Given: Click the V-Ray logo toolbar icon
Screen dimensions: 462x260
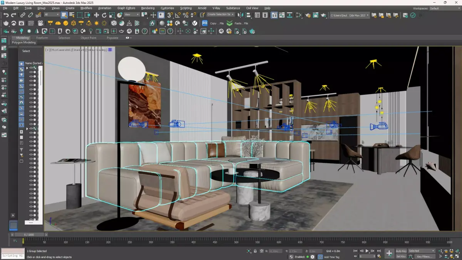Looking at the screenshot, I should (195, 23).
